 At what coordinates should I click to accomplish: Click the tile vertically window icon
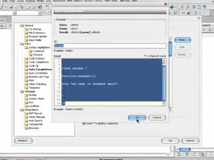(x=199, y=7)
